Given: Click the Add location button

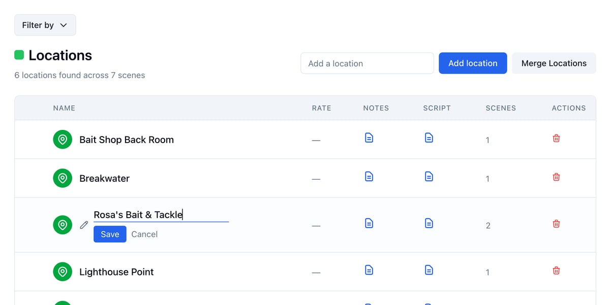Looking at the screenshot, I should tap(473, 63).
